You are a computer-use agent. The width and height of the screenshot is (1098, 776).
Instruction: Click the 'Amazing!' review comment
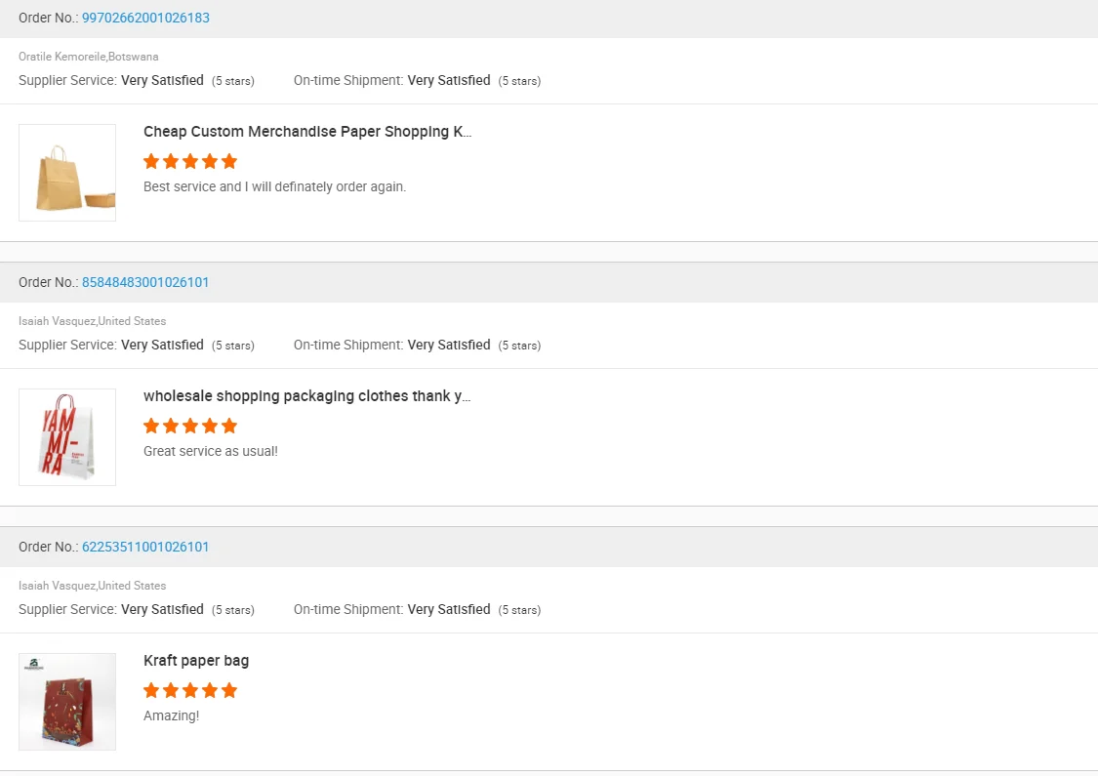[171, 715]
